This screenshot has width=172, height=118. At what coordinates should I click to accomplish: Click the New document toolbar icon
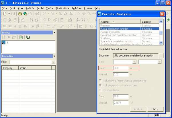(5, 14)
